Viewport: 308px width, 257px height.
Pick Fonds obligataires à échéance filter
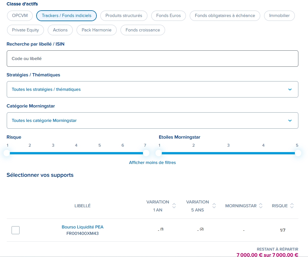point(225,15)
